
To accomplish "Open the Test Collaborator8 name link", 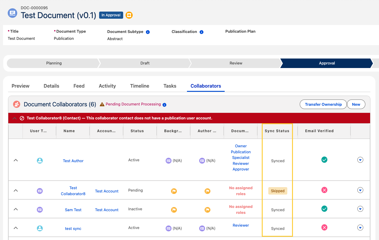I will (x=73, y=191).
